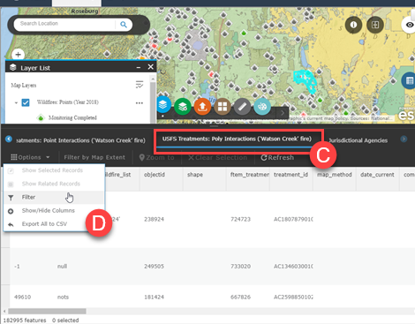415x324 pixels.
Task: Switch to Jurisdictional Agencies tab
Action: pyautogui.click(x=358, y=140)
